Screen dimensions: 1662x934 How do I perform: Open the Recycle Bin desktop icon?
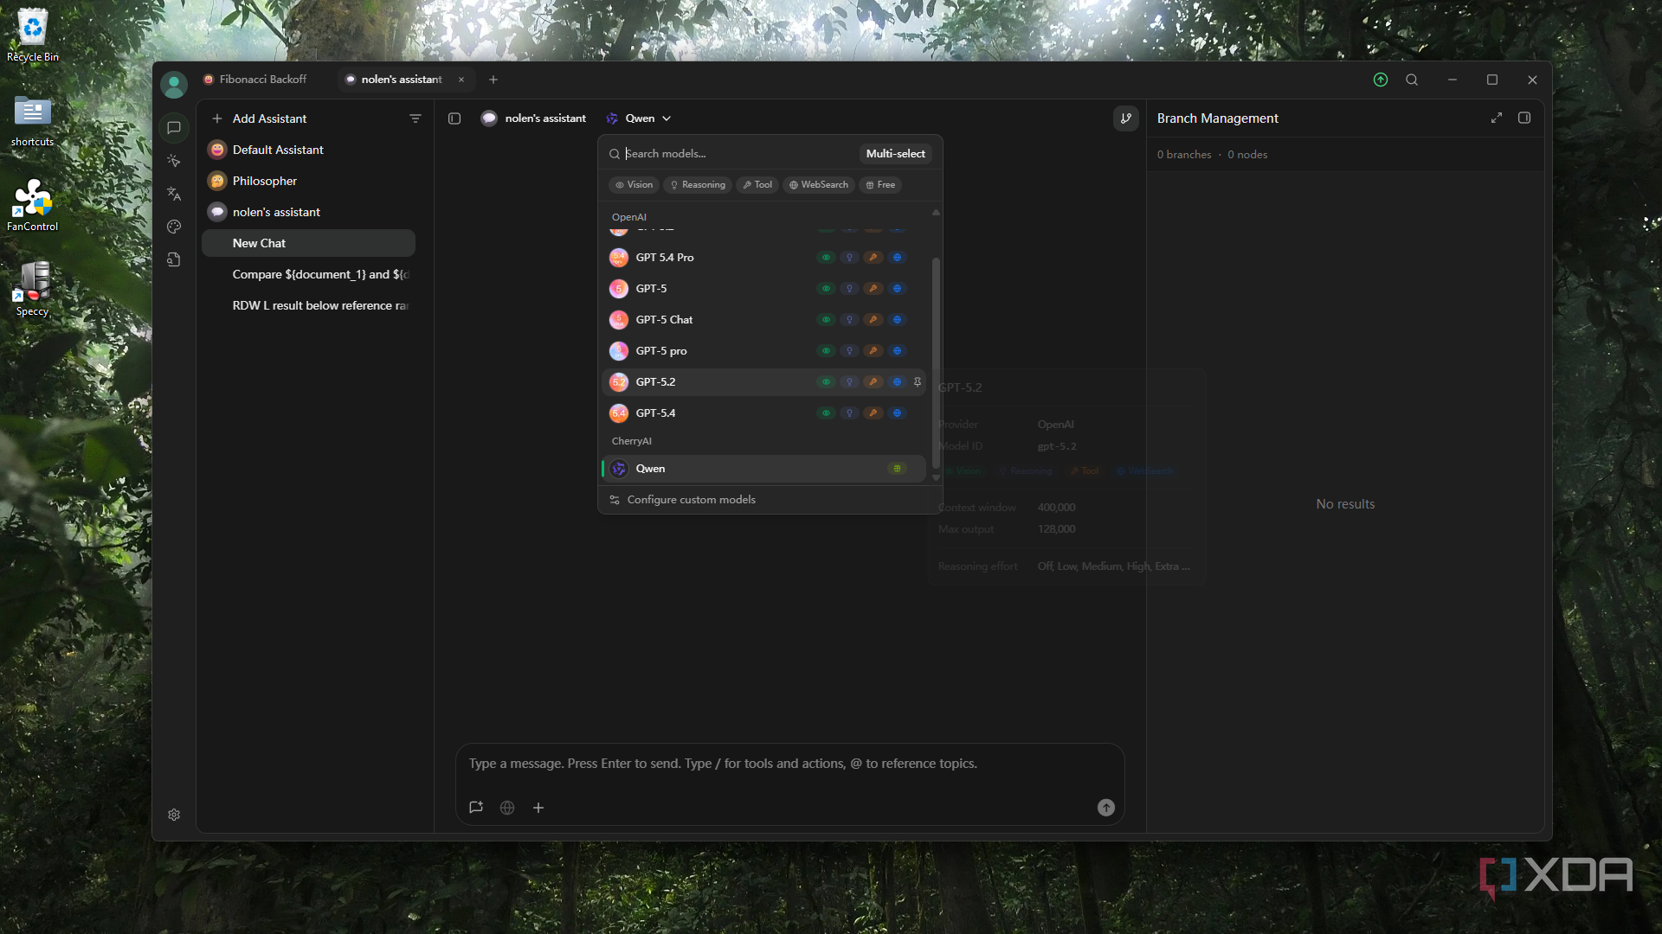[x=33, y=35]
